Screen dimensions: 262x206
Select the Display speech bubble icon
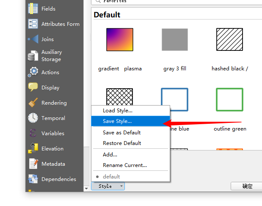pyautogui.click(x=33, y=87)
